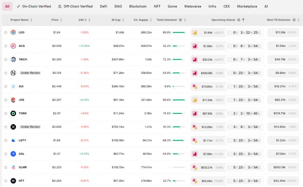Open the Blockchain category tab

coord(138,6)
